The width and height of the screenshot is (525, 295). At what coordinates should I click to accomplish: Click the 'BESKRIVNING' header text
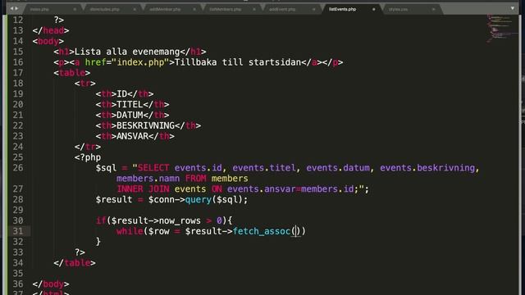pyautogui.click(x=146, y=125)
